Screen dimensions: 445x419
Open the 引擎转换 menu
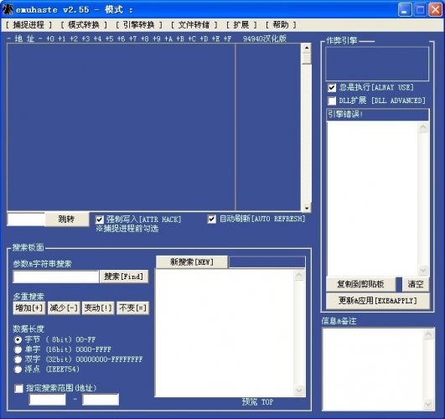[x=139, y=25]
